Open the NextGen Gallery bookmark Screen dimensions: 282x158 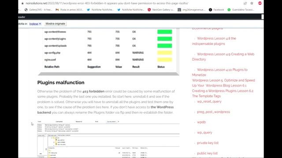tap(161, 10)
